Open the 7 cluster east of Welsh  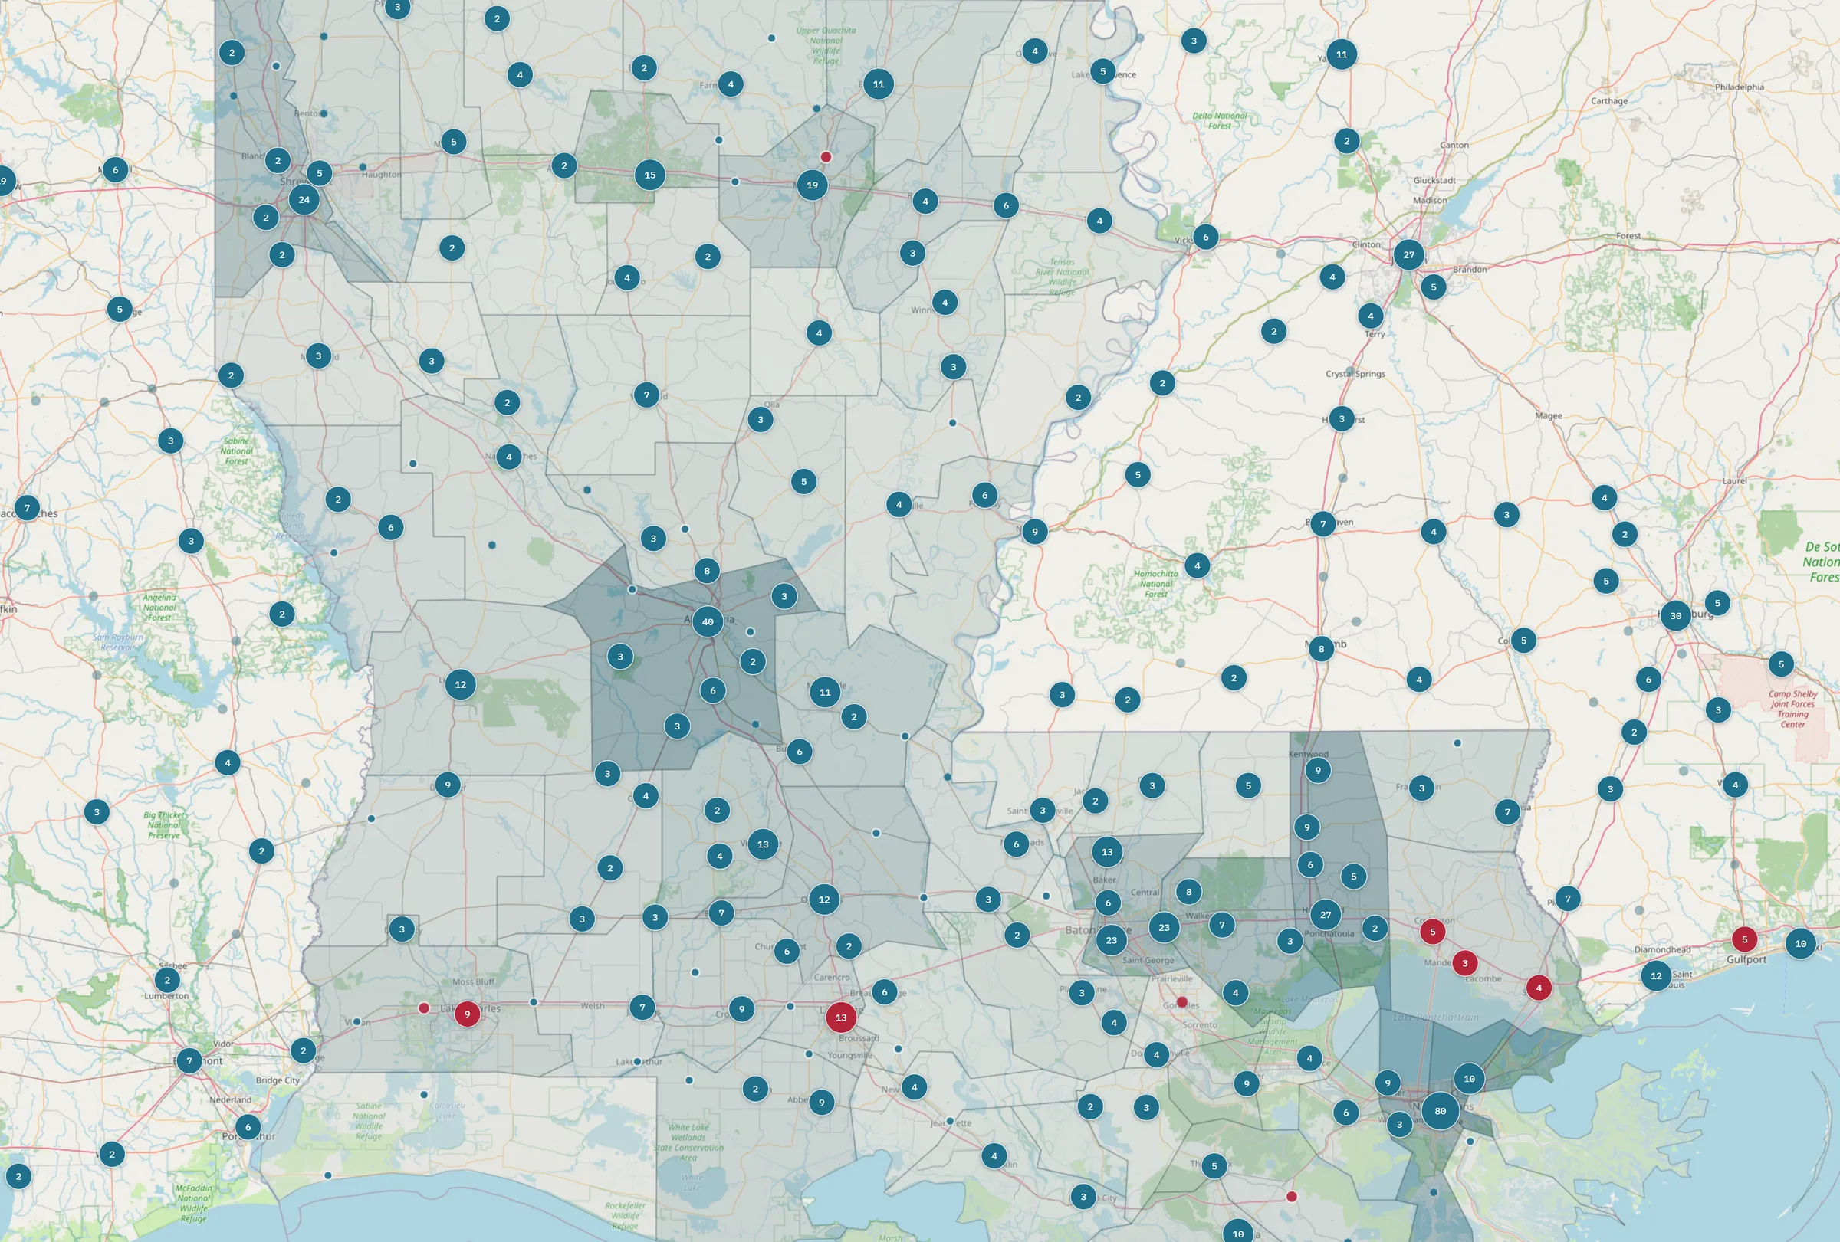(x=642, y=1007)
